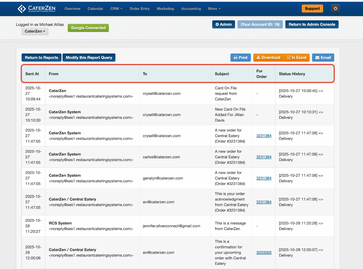Viewport: 363px width, 269px height.
Task: Click Logged in as Michael Attias text
Action: coord(40,25)
